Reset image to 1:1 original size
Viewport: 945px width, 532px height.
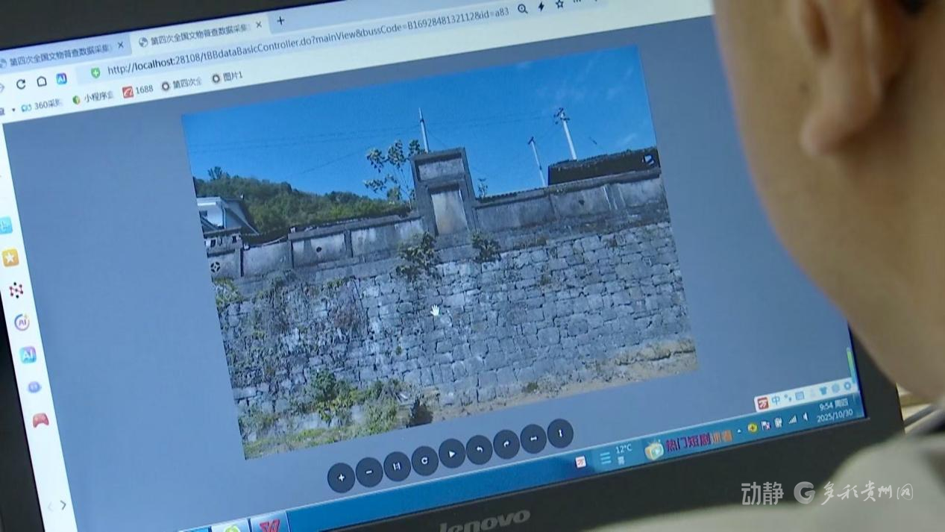[x=397, y=466]
